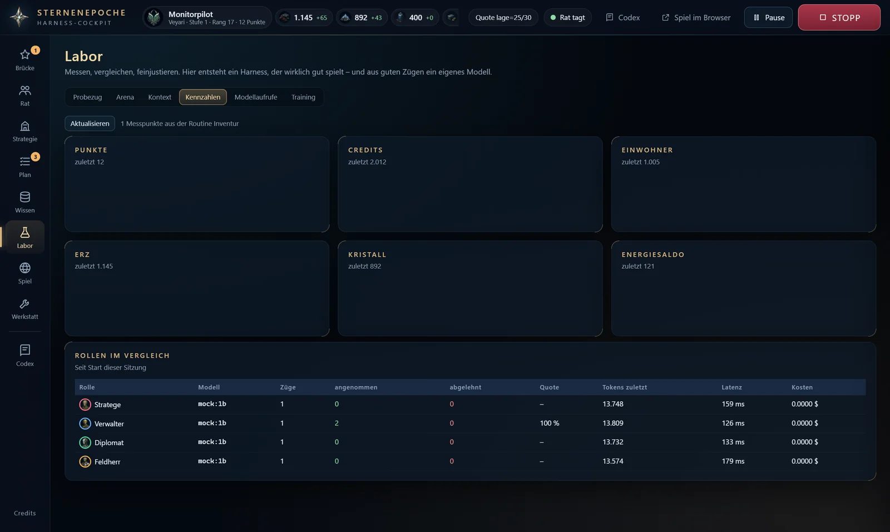Open the Rat council icon in sidebar
This screenshot has height=532, width=890.
tap(24, 90)
